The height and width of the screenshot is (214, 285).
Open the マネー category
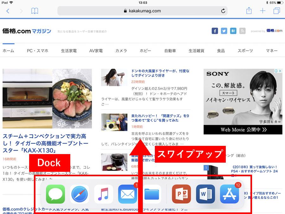coord(272,51)
